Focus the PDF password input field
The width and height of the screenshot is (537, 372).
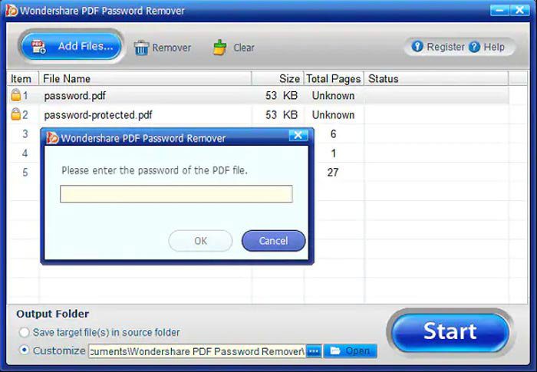pyautogui.click(x=176, y=194)
